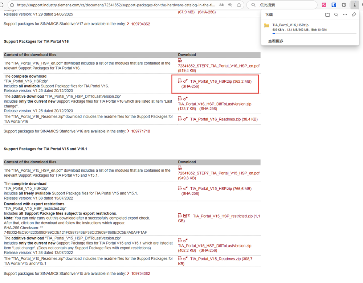Download TIA_Portal_V16_HSP.zip (362,2 MB)
Image resolution: width=363 pixels, height=283 pixels.
click(x=221, y=81)
